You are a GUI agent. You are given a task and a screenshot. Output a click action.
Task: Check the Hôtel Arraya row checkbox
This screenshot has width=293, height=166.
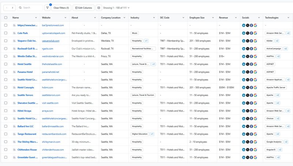[x=6, y=111]
